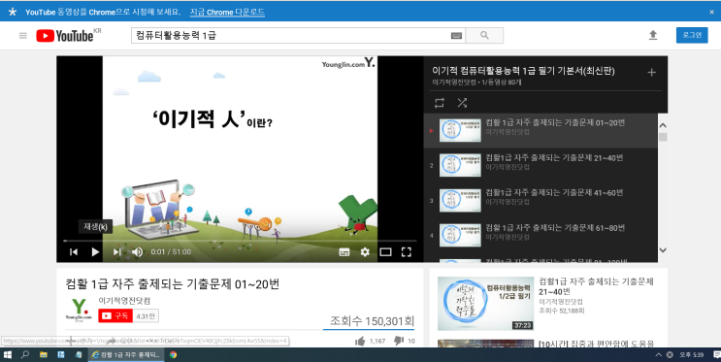Play the video with the play button
This screenshot has width=721, height=362.
(95, 251)
